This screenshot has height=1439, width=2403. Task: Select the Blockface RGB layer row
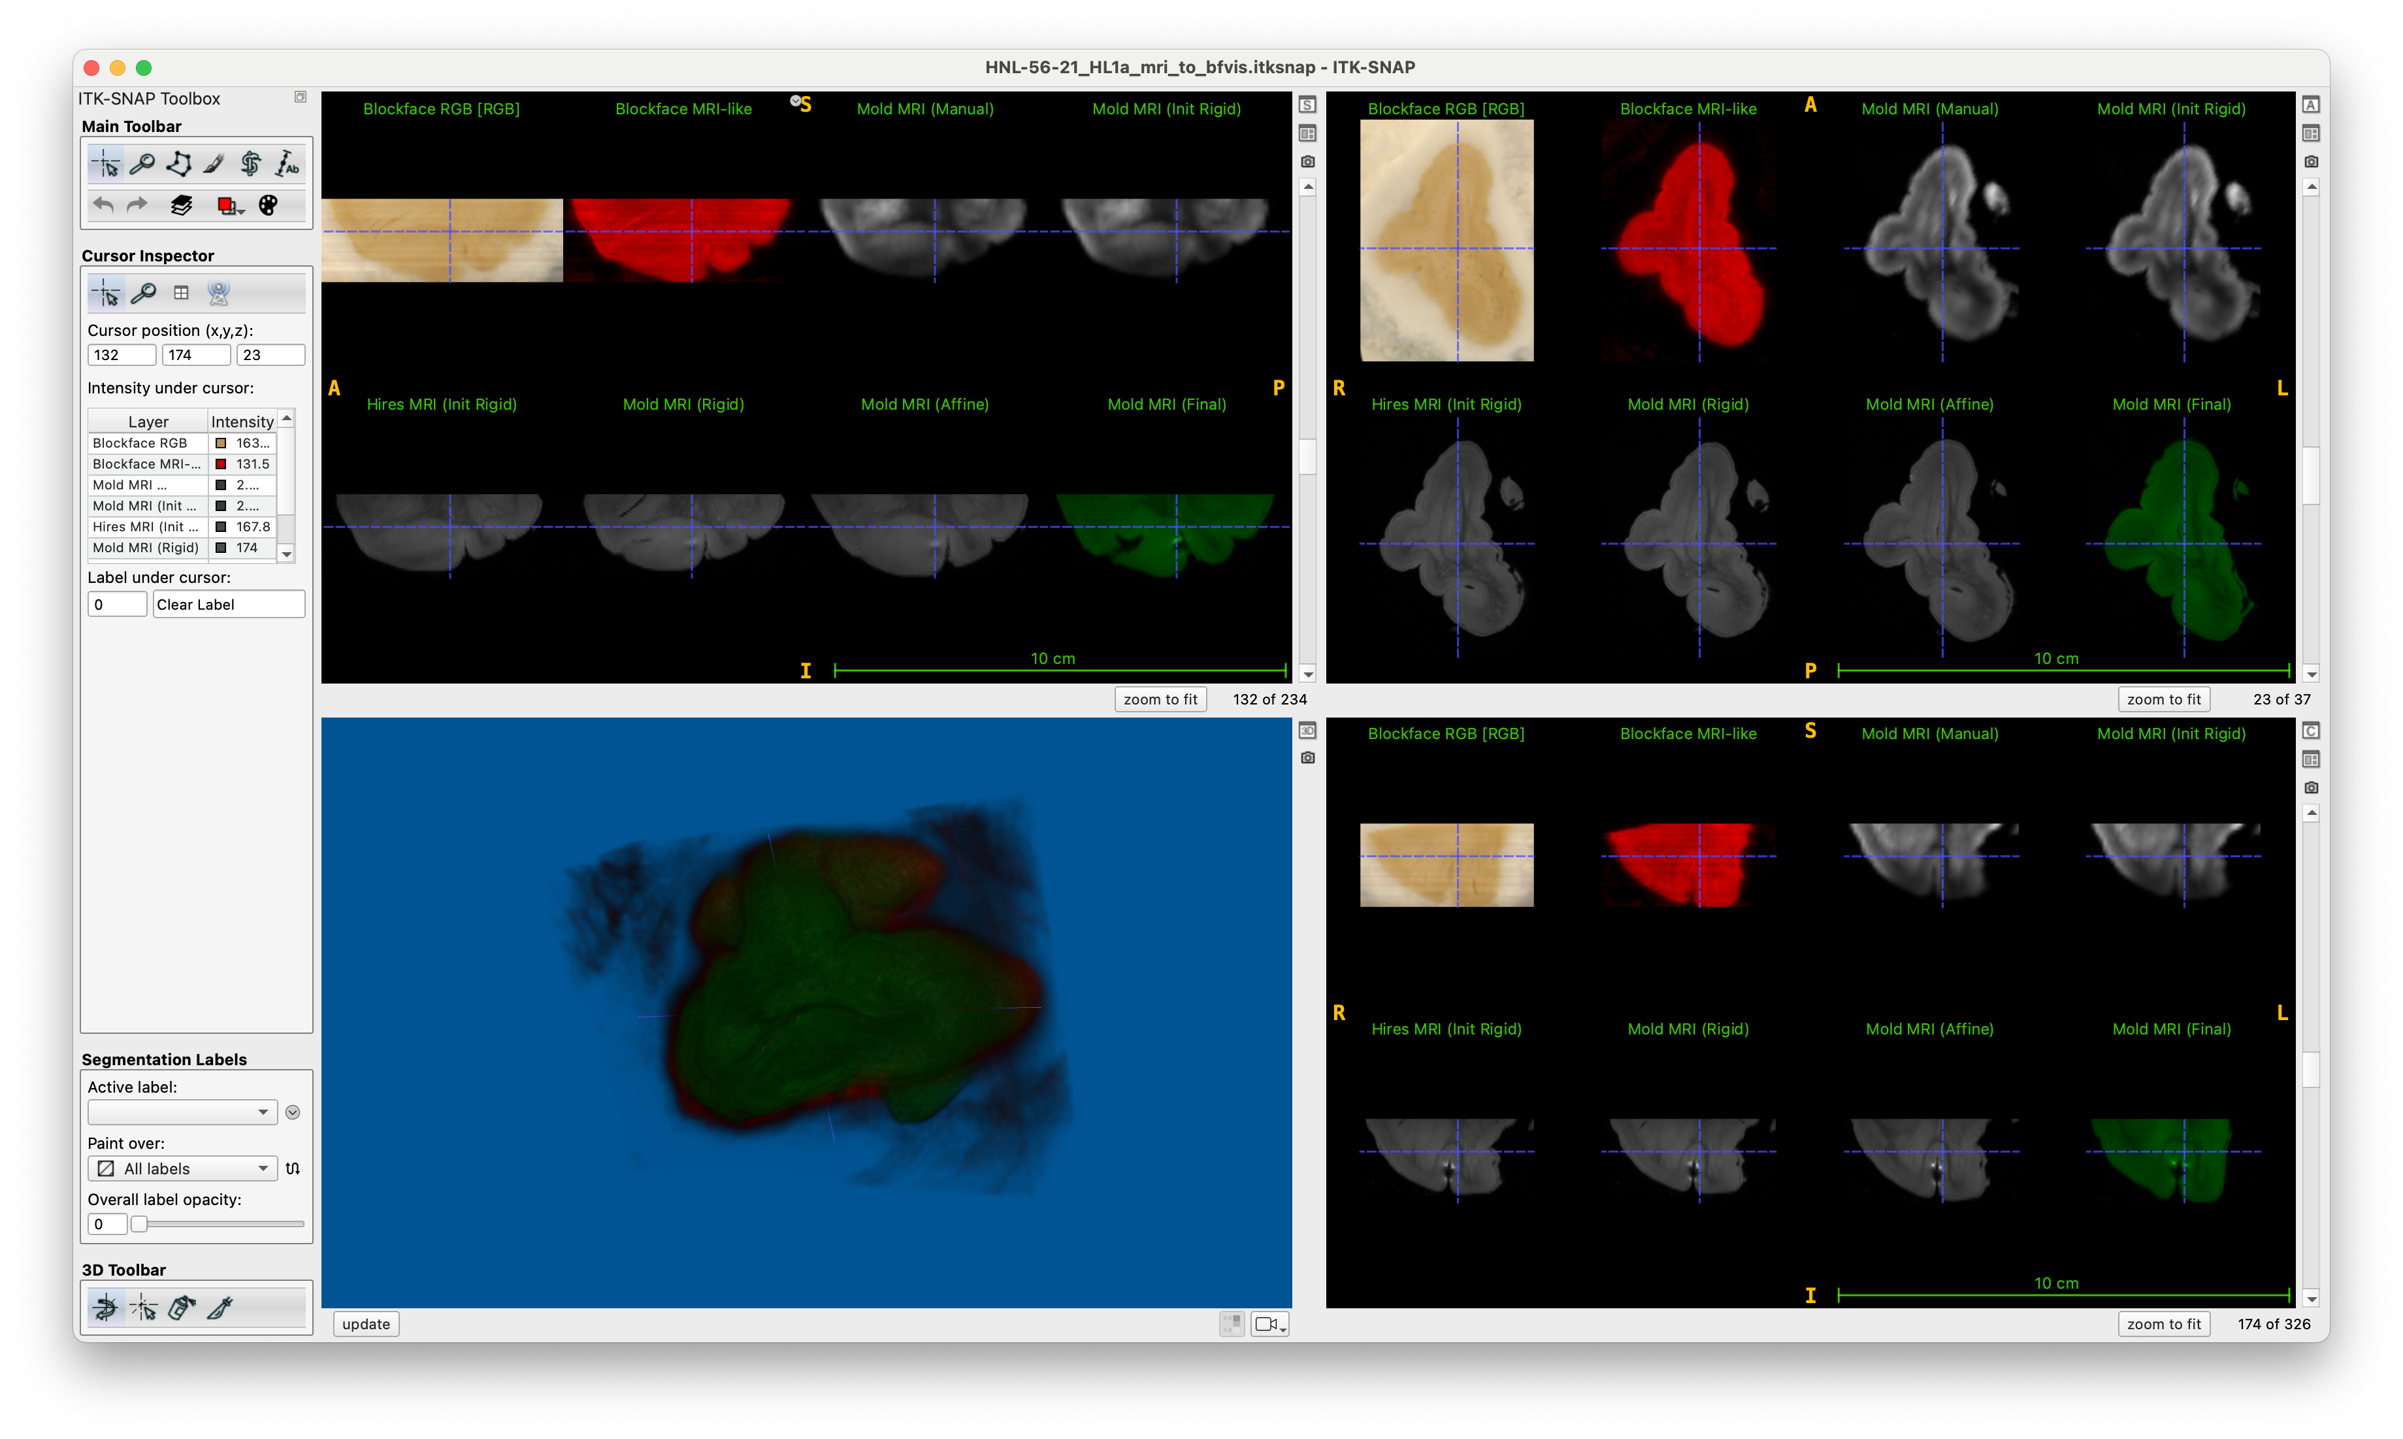pos(182,443)
